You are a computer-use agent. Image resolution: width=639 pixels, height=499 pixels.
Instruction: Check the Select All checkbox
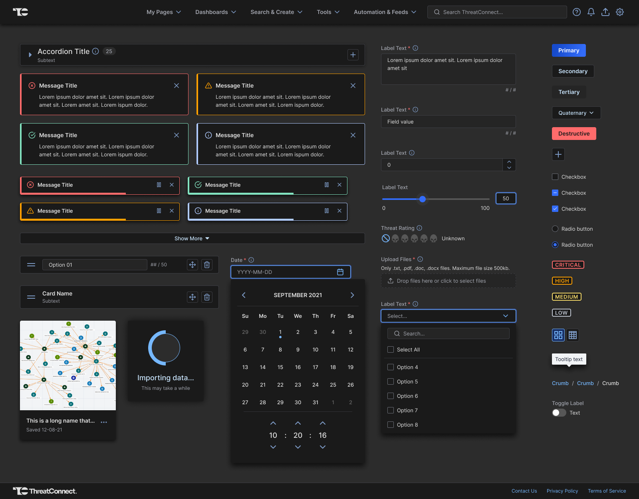click(x=391, y=349)
